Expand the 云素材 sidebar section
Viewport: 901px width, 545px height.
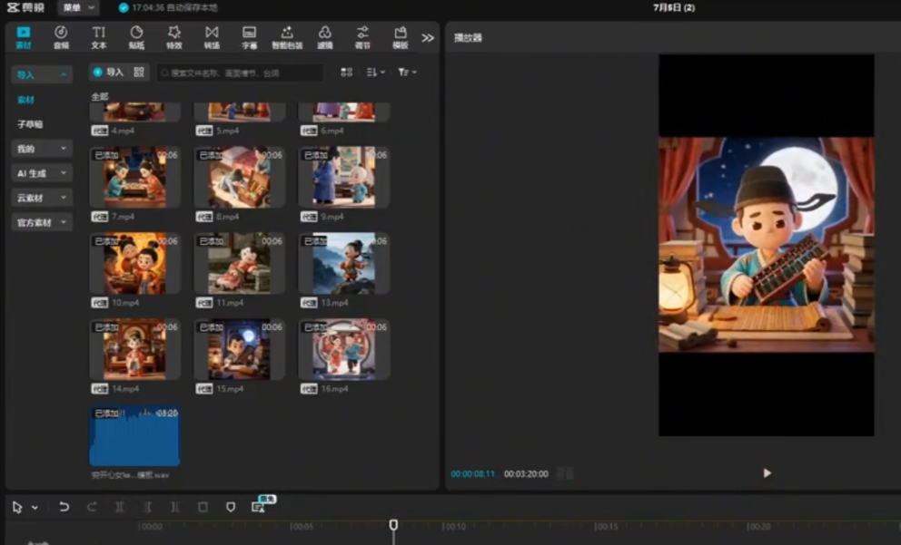point(41,198)
